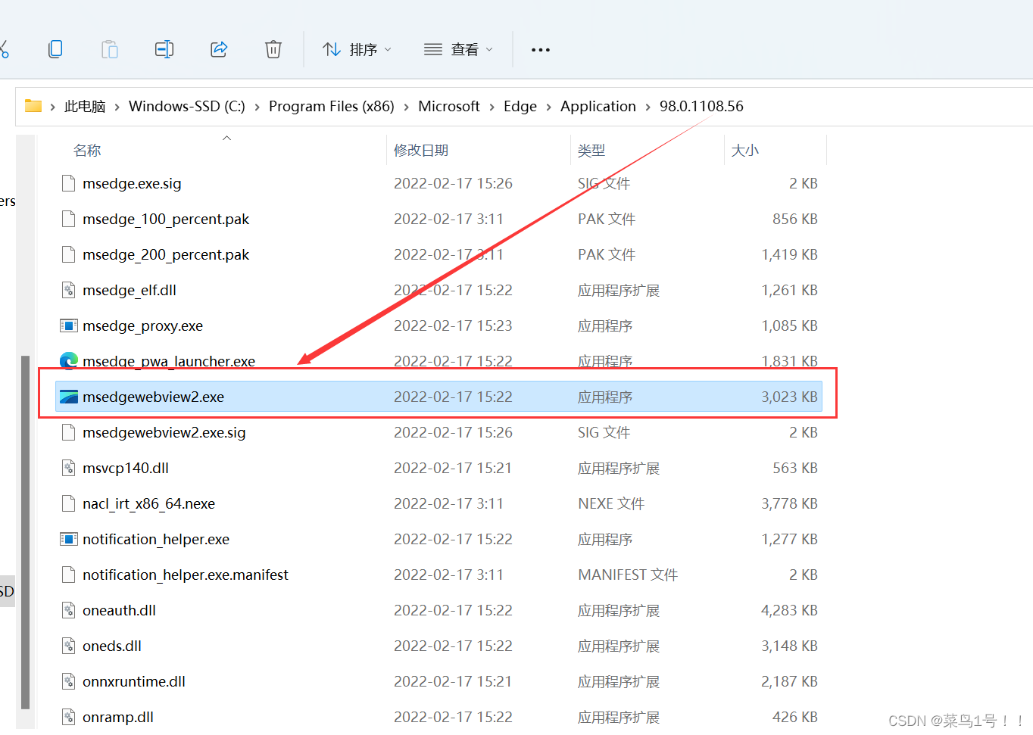Screen dimensions: 1033x735
Task: Go to Program Files (x86) breadcrumb segment
Action: [332, 106]
